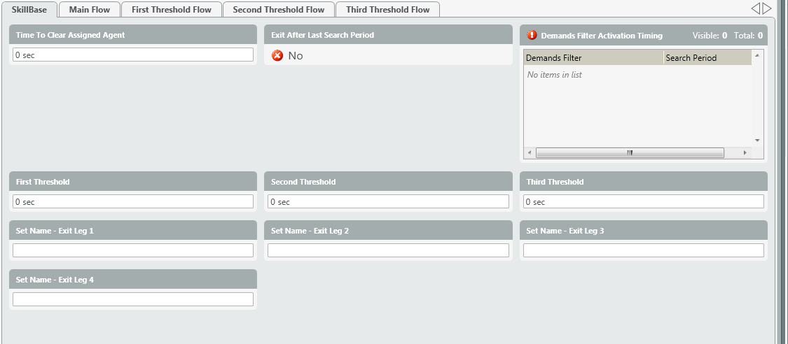Click the red X icon beside No
Screen dimensions: 788x344
pos(277,55)
